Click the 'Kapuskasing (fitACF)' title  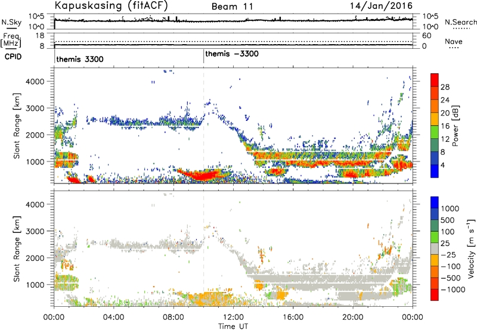click(111, 5)
